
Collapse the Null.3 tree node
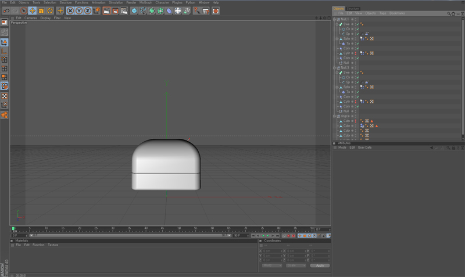pyautogui.click(x=335, y=68)
